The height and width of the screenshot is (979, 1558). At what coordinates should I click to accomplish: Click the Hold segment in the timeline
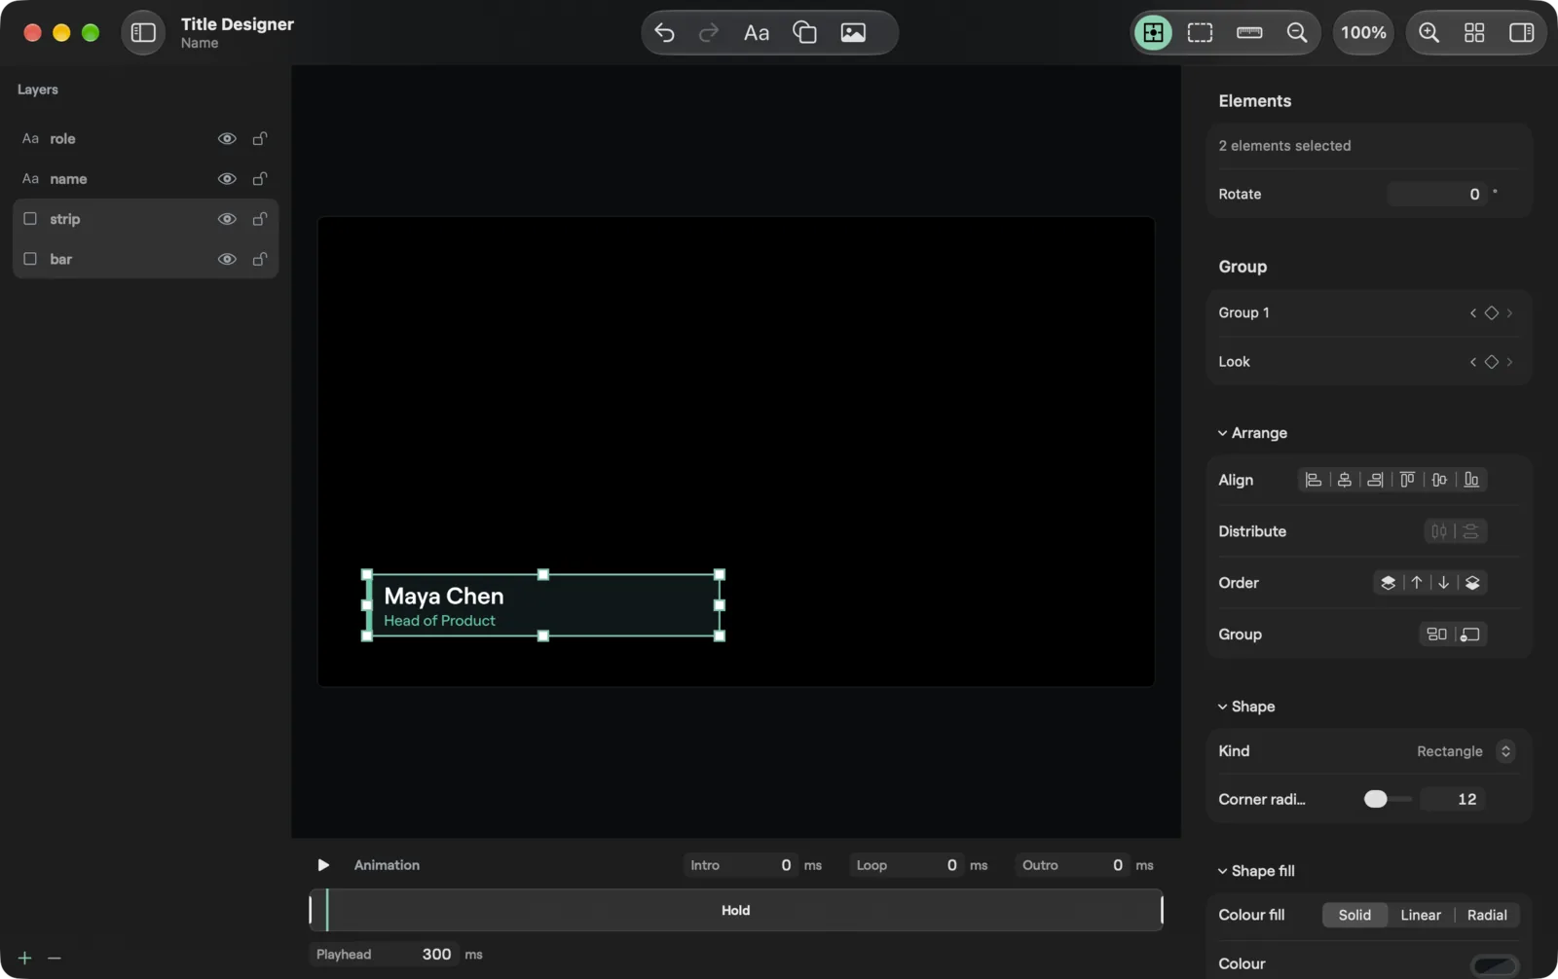point(736,911)
